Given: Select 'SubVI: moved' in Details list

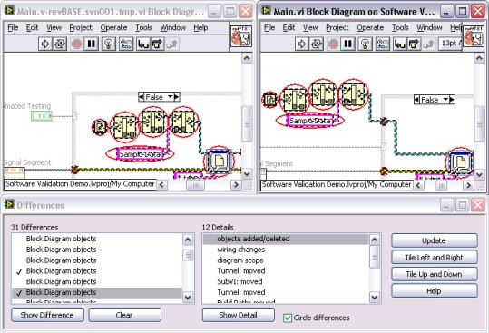Looking at the screenshot, I should (x=285, y=281).
